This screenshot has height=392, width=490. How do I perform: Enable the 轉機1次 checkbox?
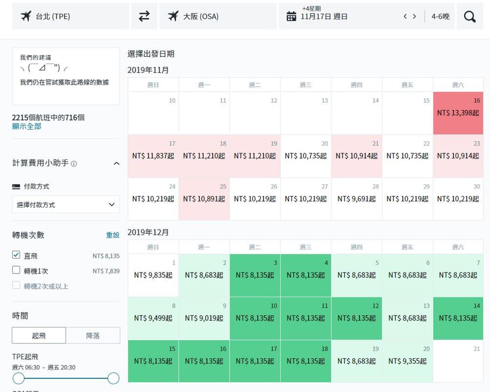[16, 270]
